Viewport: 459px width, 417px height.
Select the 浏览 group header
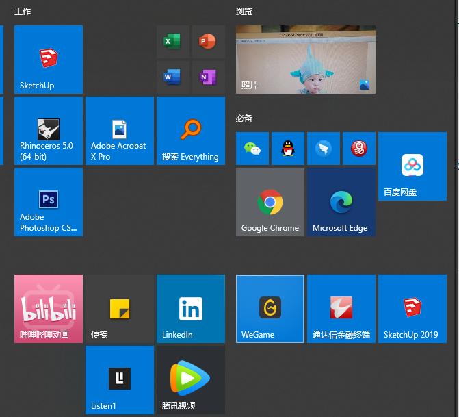tap(244, 12)
